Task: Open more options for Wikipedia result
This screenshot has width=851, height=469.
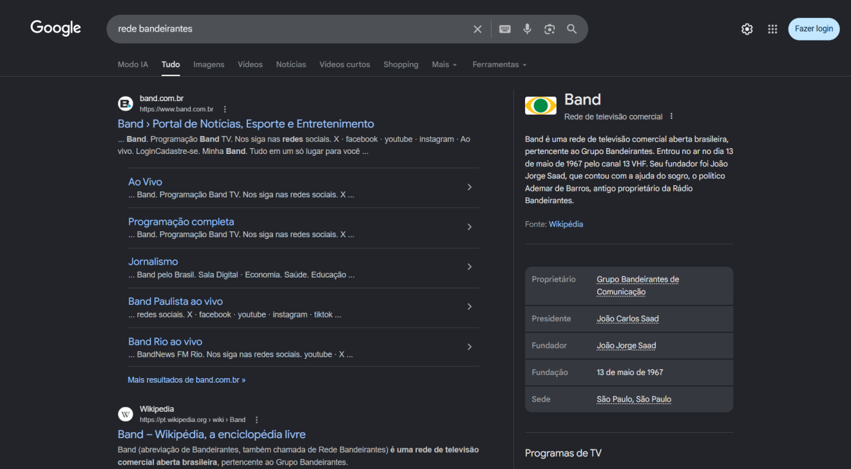Action: (257, 420)
